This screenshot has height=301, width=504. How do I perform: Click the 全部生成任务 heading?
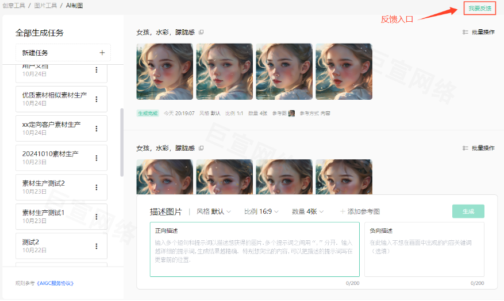click(x=40, y=33)
